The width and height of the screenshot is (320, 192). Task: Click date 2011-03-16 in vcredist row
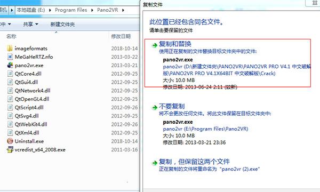[x=124, y=149]
